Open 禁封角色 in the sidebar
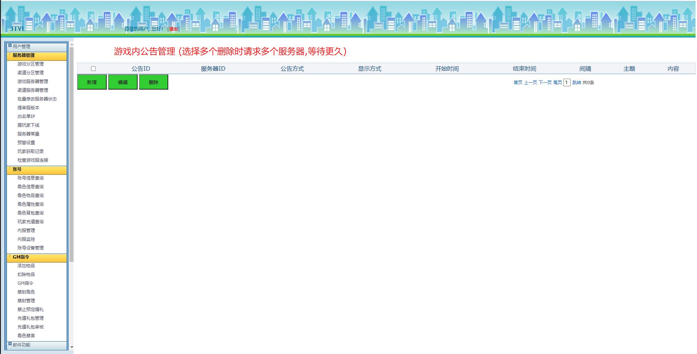The height and width of the screenshot is (354, 697). click(25, 292)
